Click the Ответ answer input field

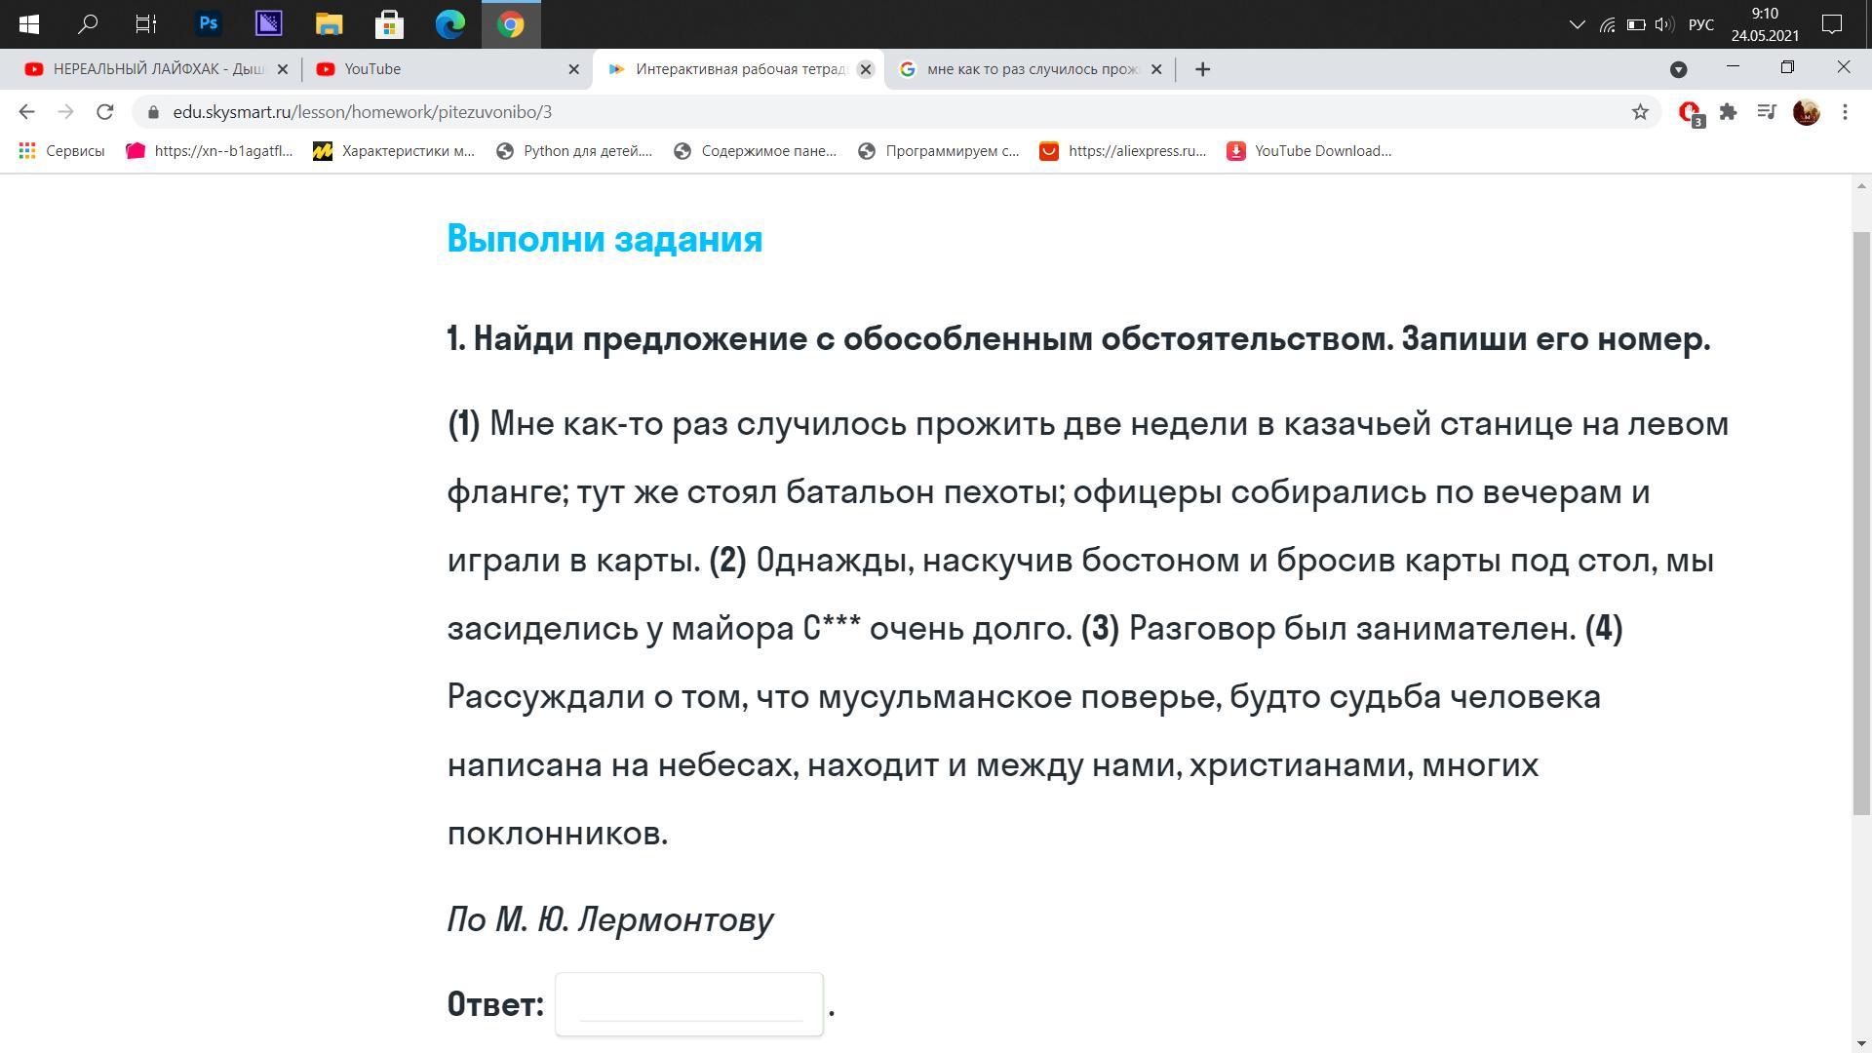(689, 1004)
